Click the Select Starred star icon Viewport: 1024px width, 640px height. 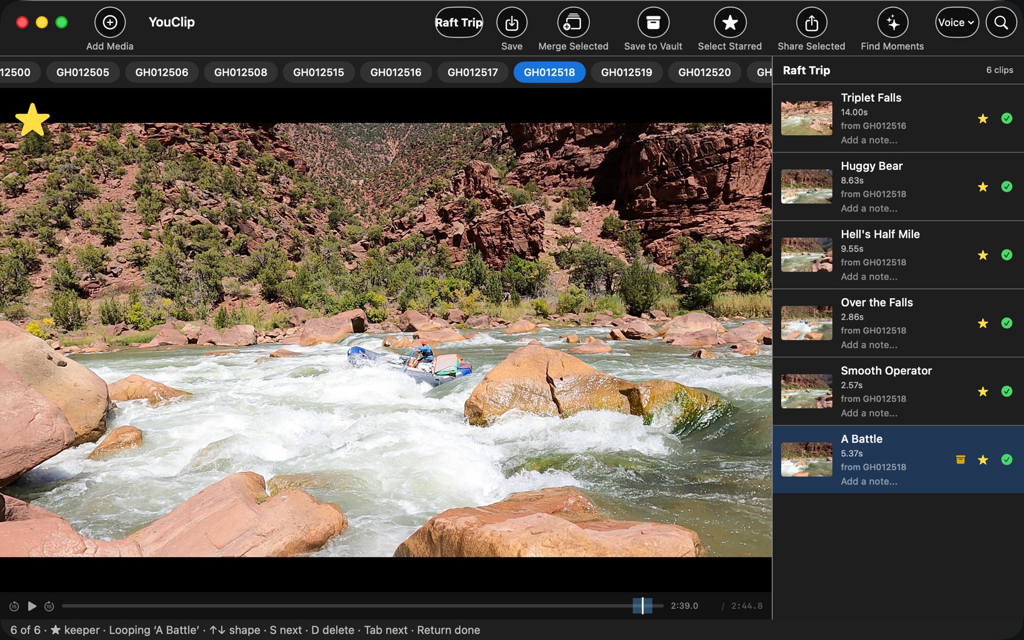(x=730, y=22)
